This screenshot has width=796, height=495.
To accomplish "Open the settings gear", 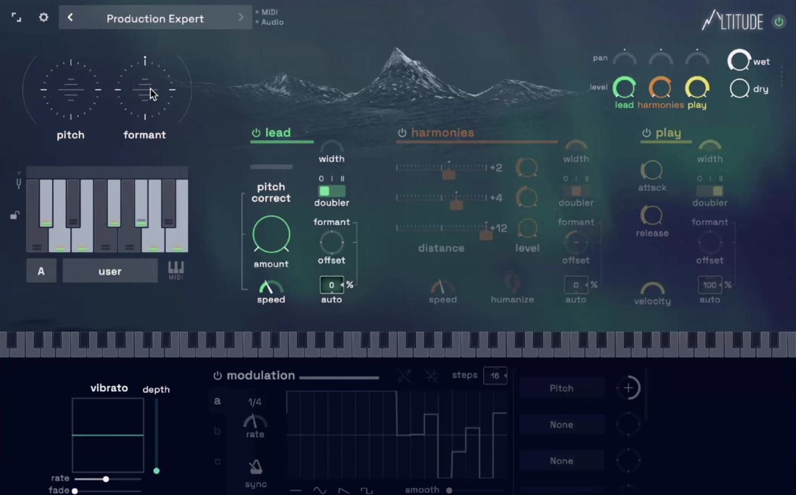I will point(44,17).
